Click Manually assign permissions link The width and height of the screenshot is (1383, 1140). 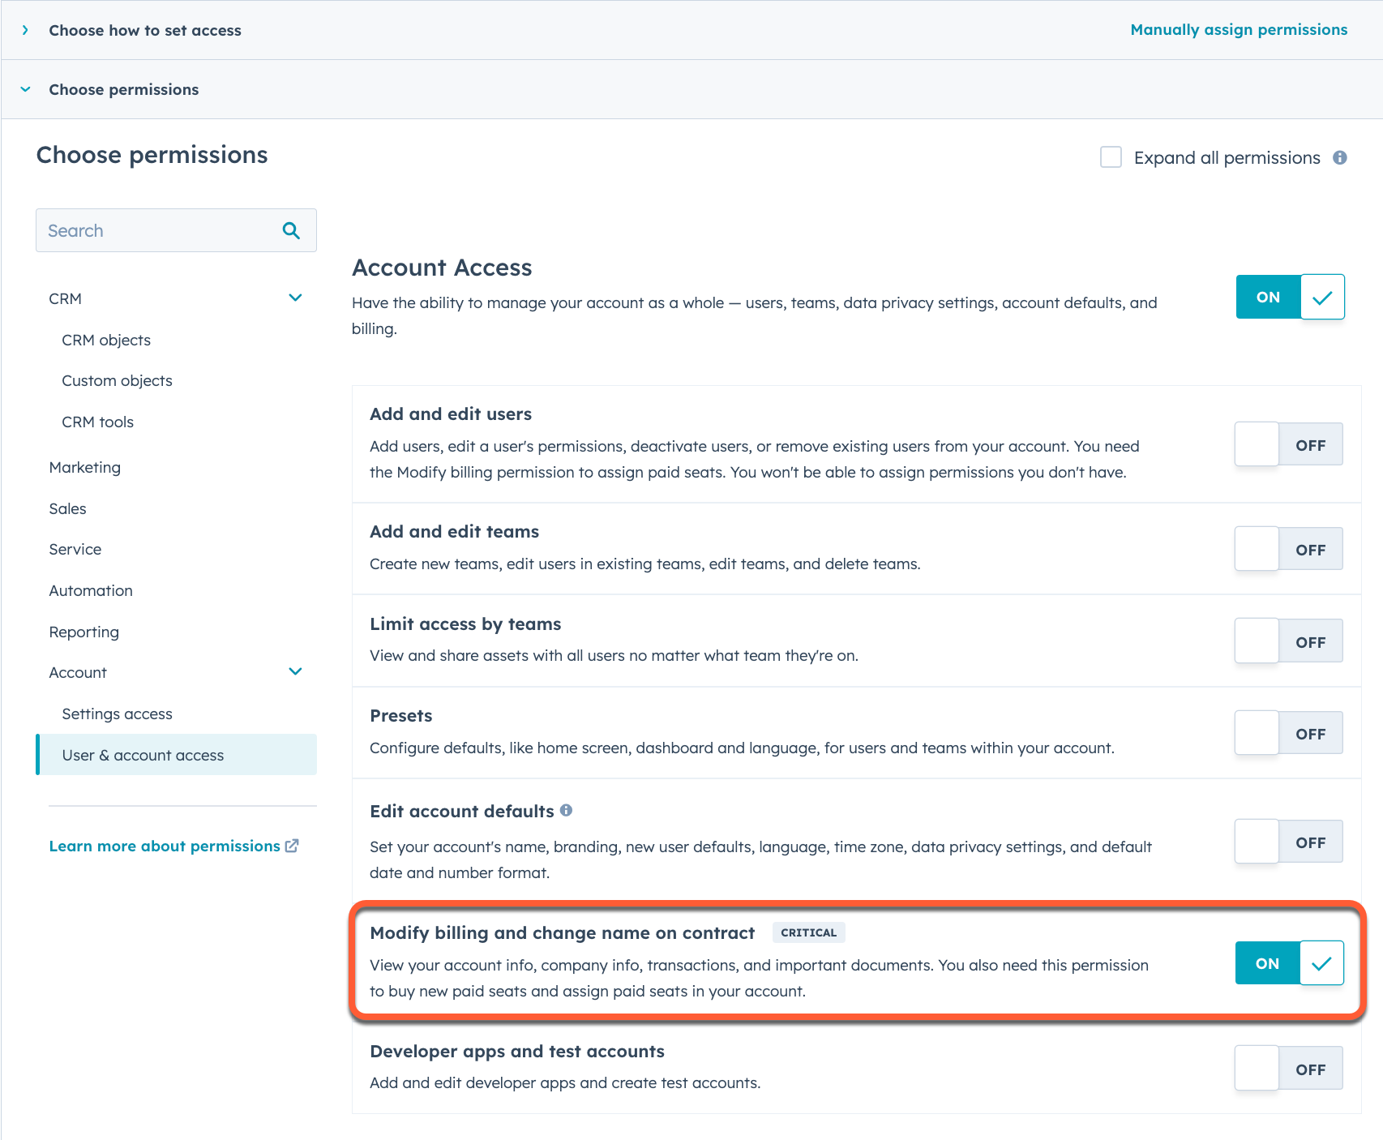(1239, 30)
